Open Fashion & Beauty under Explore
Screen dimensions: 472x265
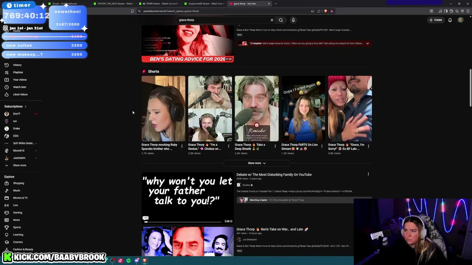click(23, 250)
